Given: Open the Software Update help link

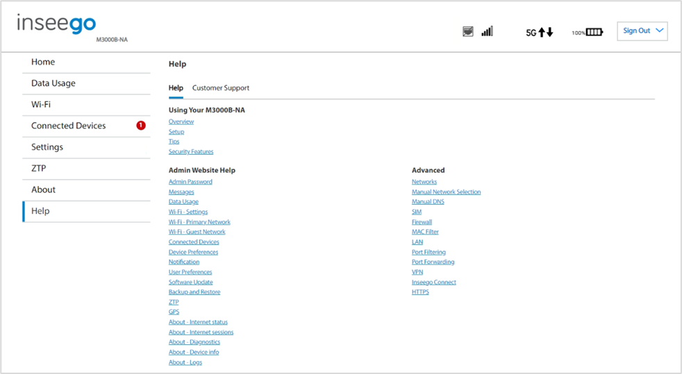Looking at the screenshot, I should coord(191,282).
